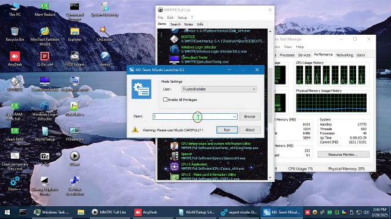Switch to Processes tab in Task Manager

(287, 55)
